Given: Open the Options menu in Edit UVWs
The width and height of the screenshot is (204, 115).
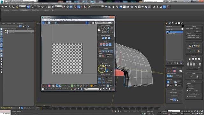Looking at the screenshot, I should point(68,20).
